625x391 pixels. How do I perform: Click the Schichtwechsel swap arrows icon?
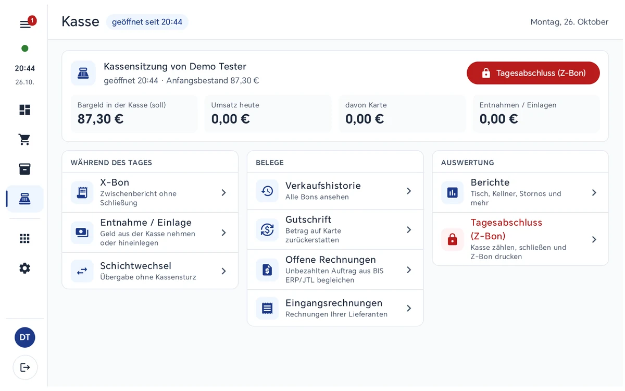coord(82,271)
